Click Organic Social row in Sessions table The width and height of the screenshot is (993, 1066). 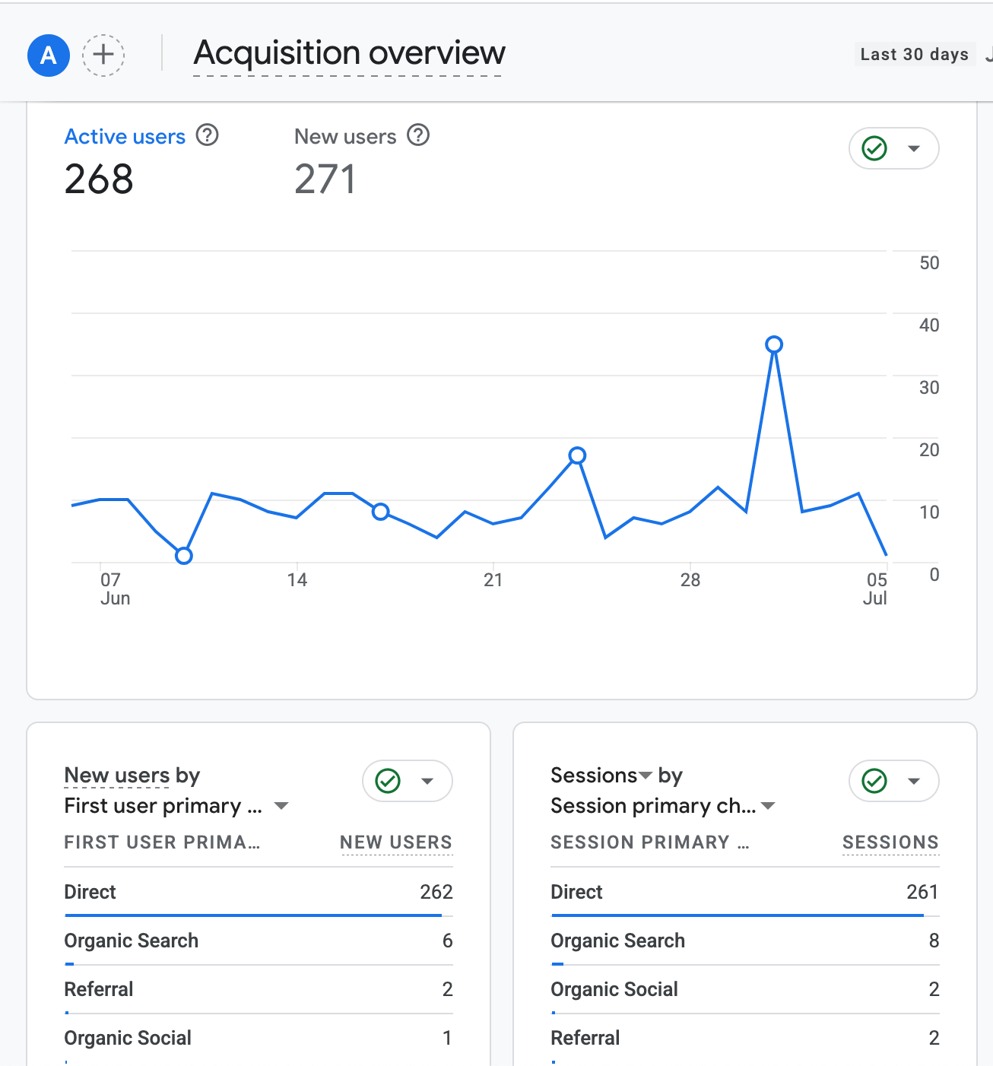pos(745,989)
